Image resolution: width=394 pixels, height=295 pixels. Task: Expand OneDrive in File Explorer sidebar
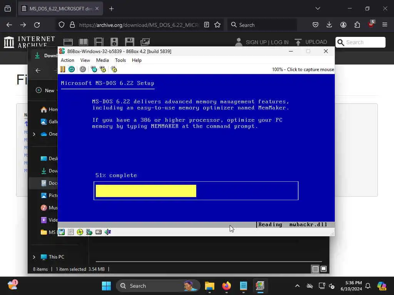(x=34, y=134)
